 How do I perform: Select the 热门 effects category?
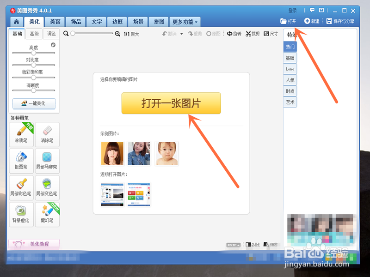click(x=290, y=47)
